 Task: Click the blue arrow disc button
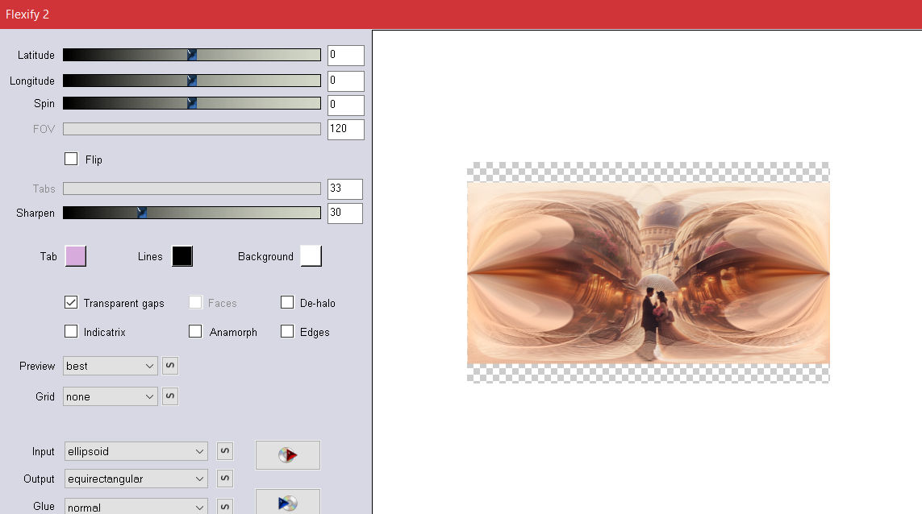(x=287, y=503)
